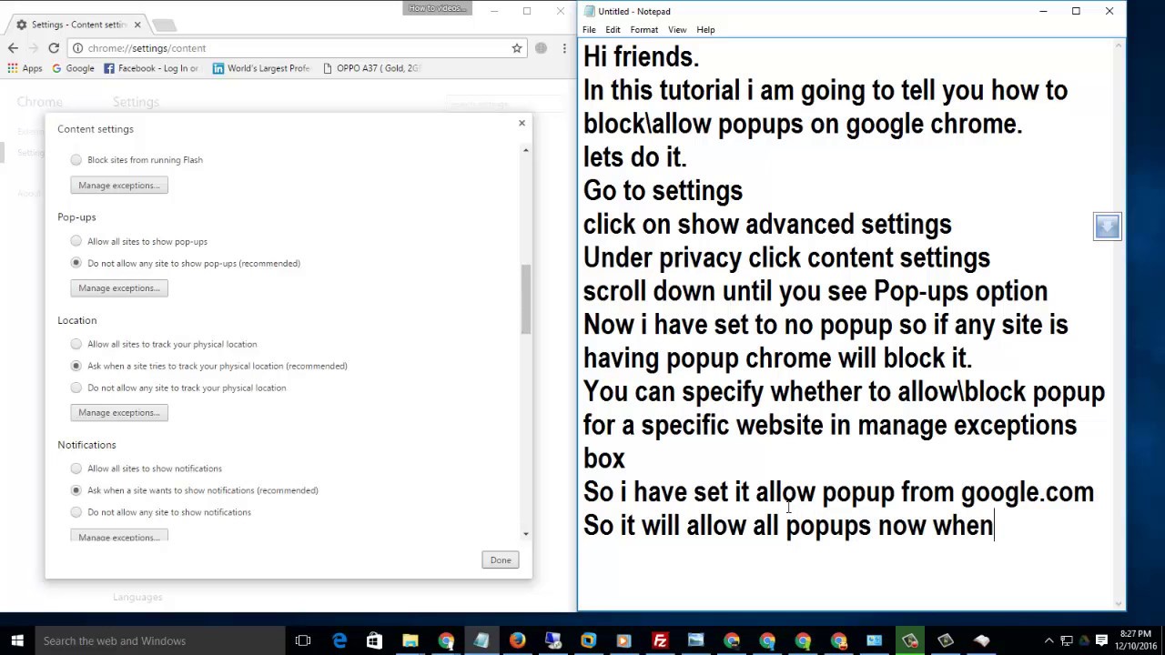Click the dialog scrollbar up arrow

525,150
